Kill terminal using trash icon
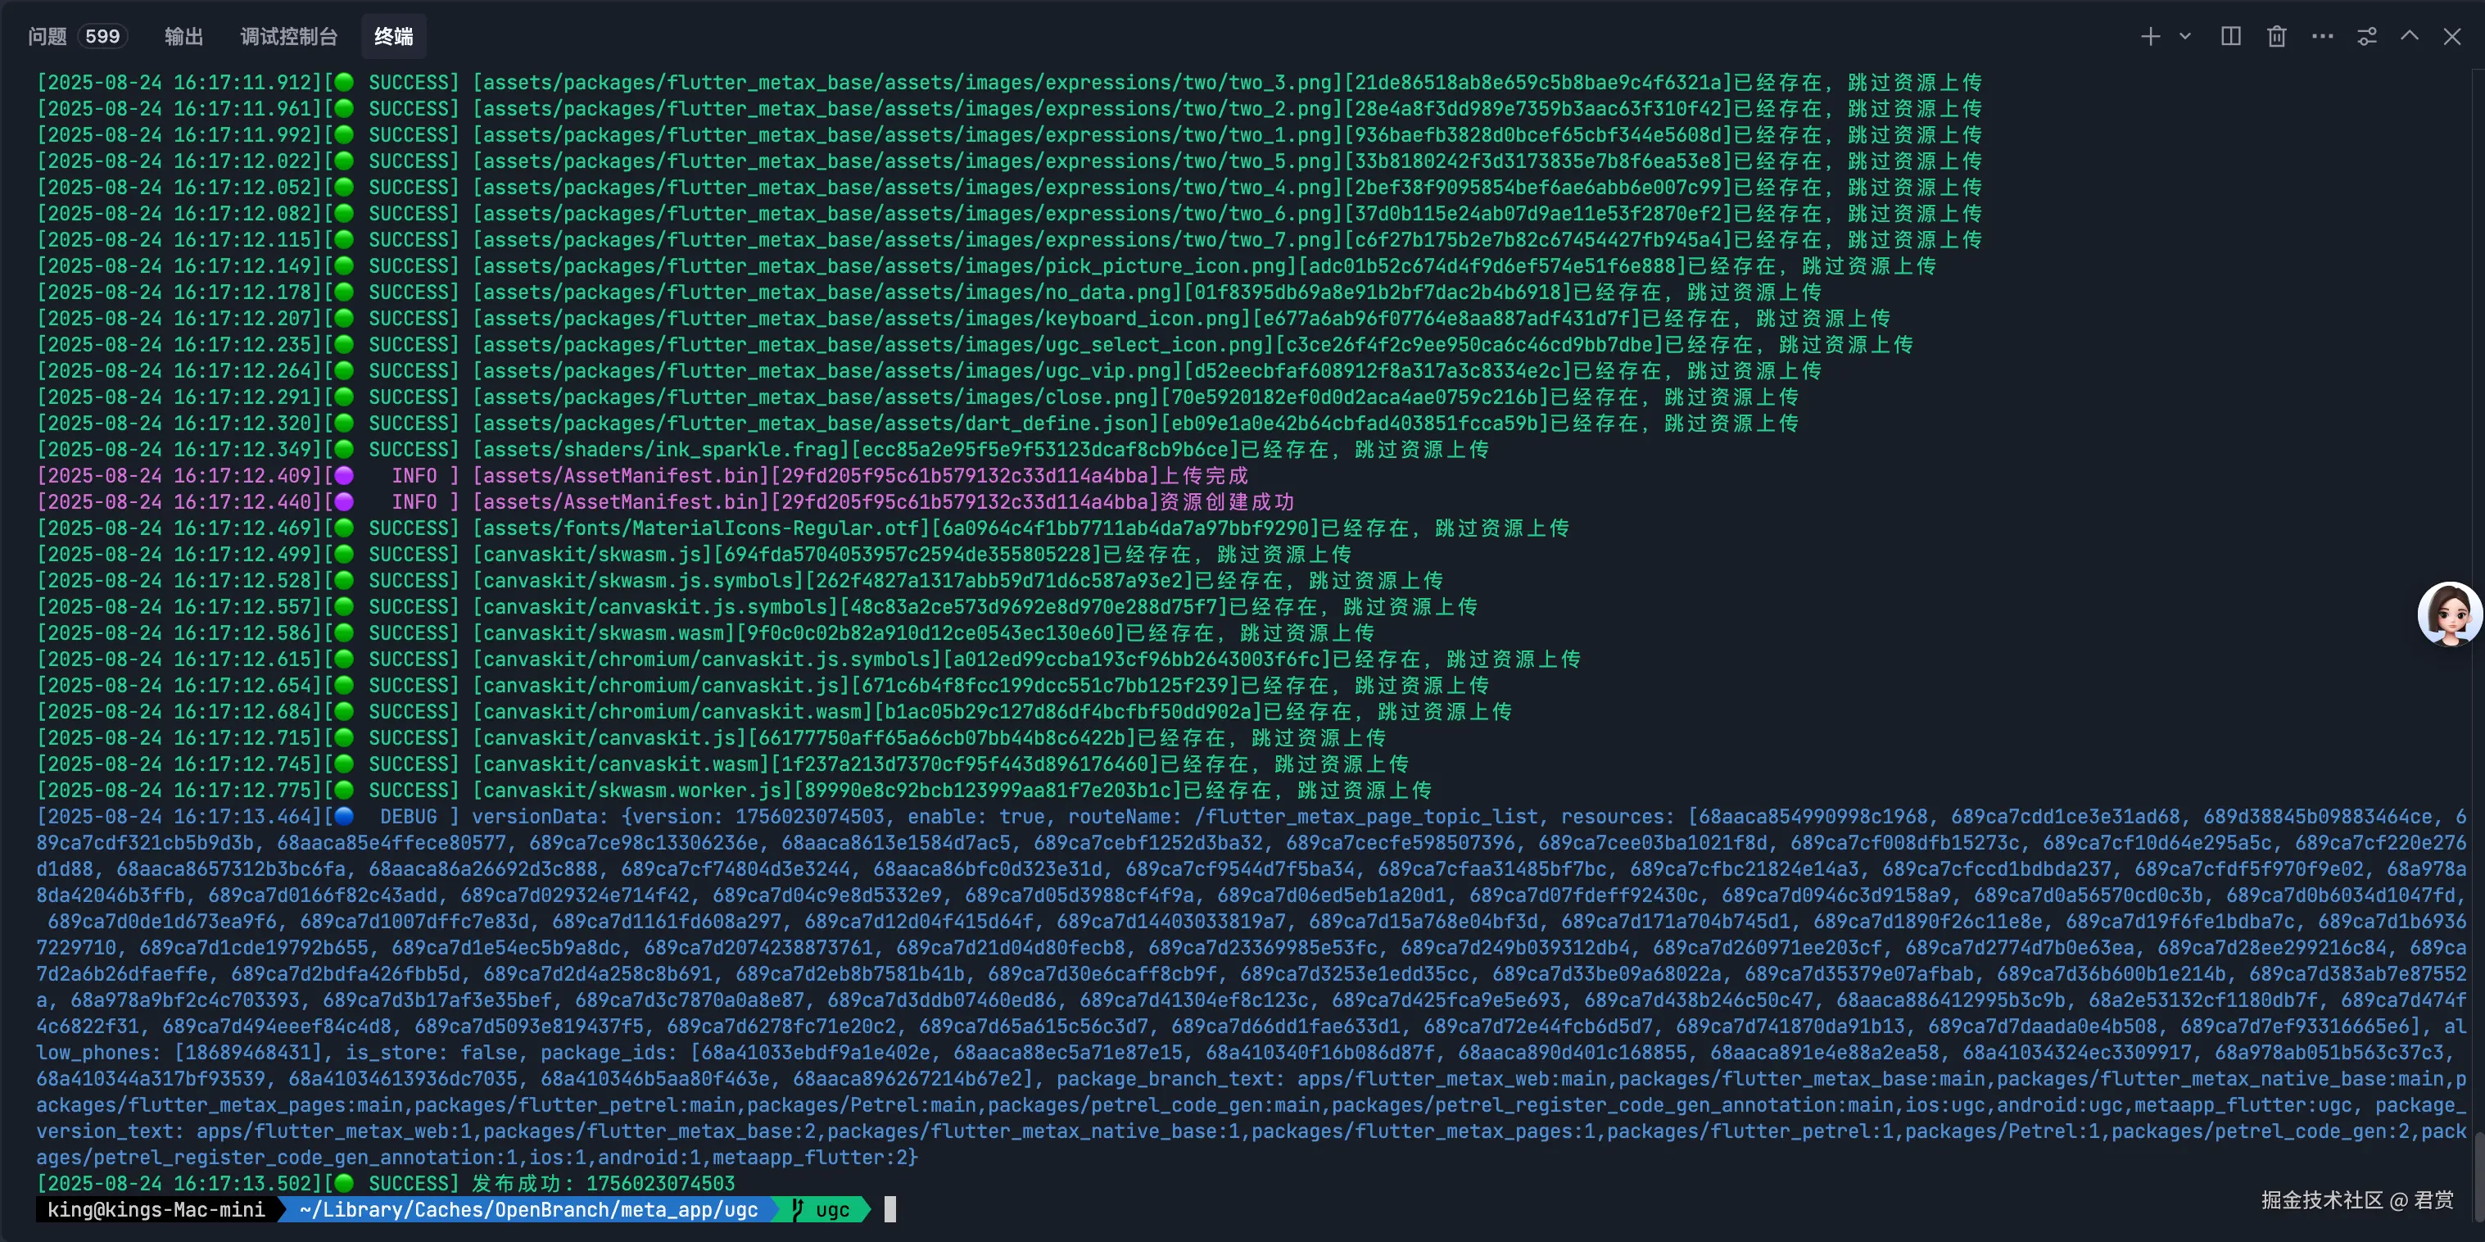2485x1242 pixels. coord(2277,37)
